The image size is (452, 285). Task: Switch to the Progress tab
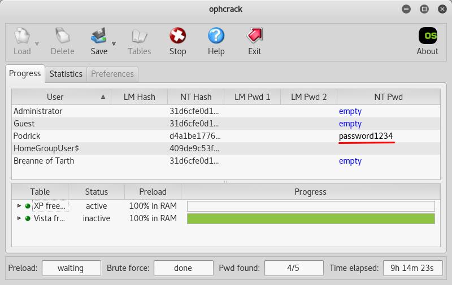click(x=25, y=74)
